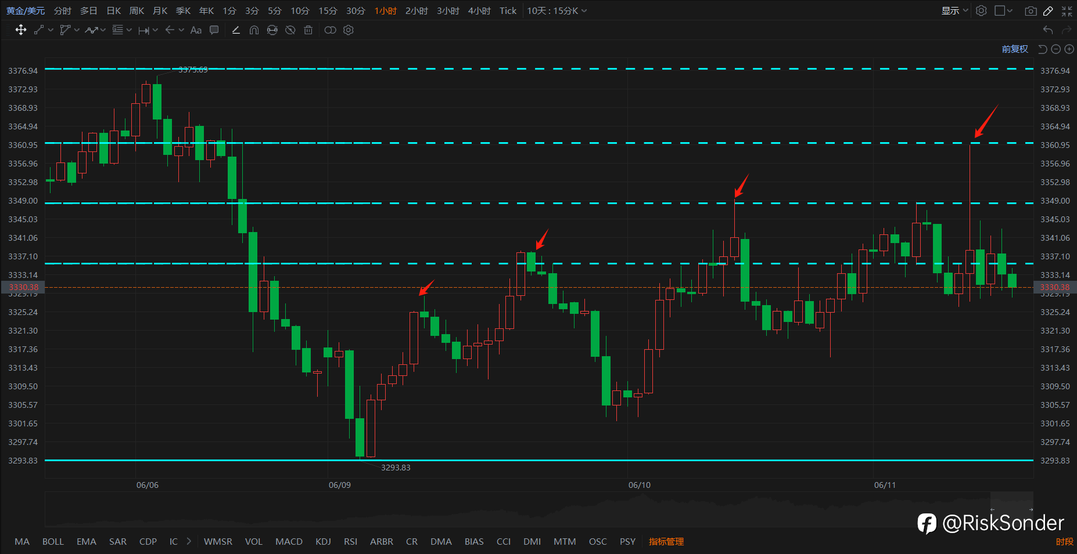This screenshot has width=1077, height=554.
Task: Select the polygon shape drawing tool
Action: [65, 30]
